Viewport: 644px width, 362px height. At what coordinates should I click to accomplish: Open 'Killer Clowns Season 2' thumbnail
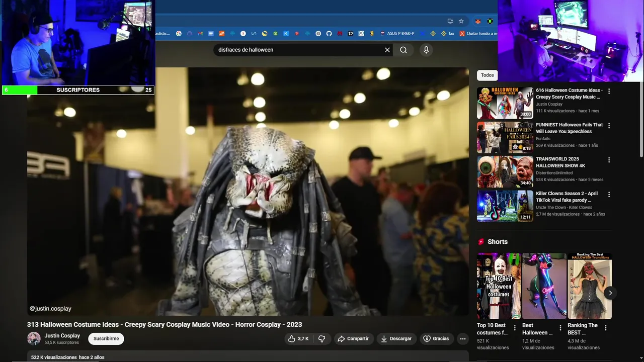(x=505, y=206)
